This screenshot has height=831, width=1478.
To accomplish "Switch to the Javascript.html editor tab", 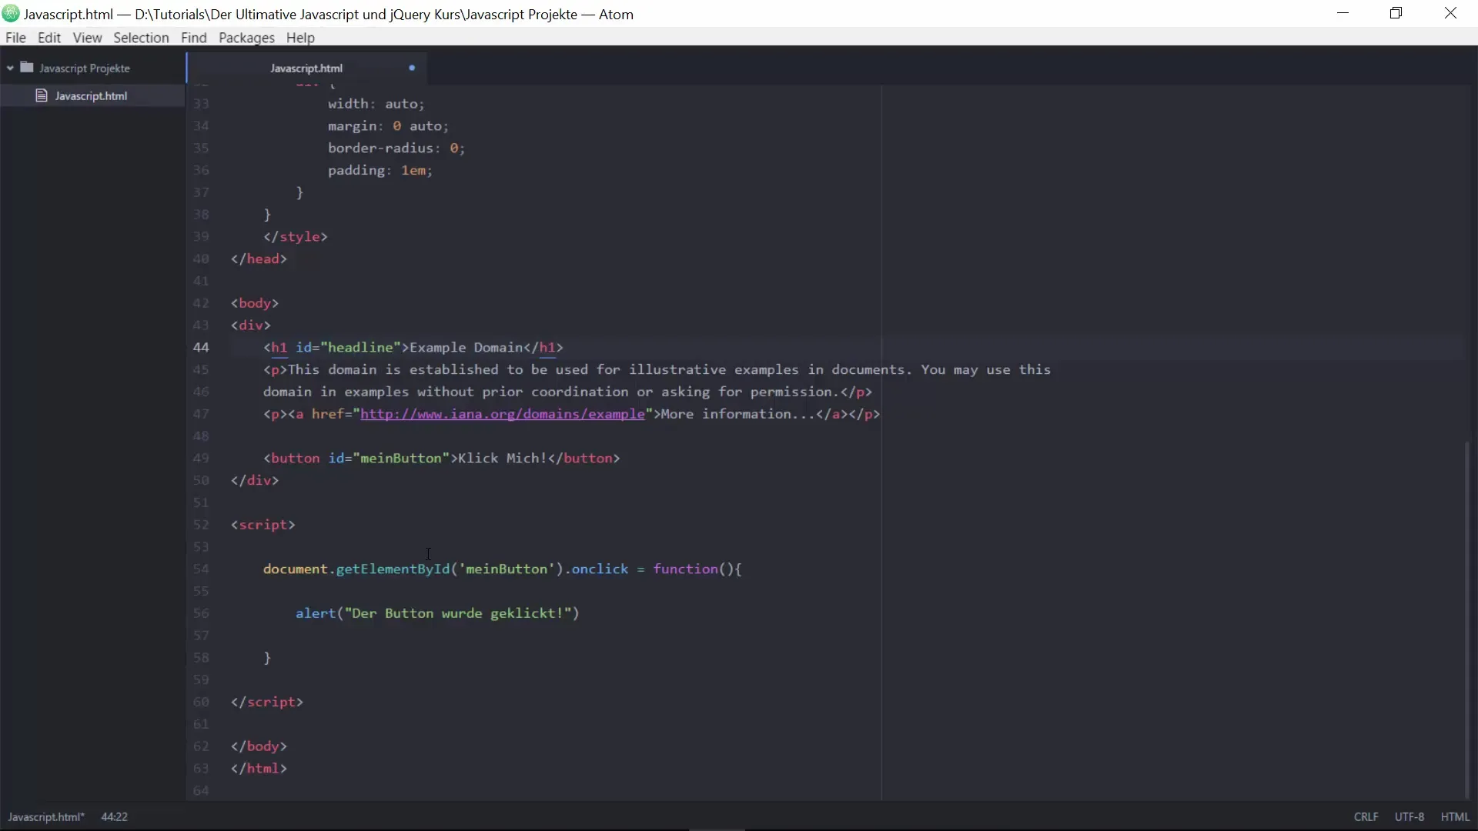I will 306,68.
